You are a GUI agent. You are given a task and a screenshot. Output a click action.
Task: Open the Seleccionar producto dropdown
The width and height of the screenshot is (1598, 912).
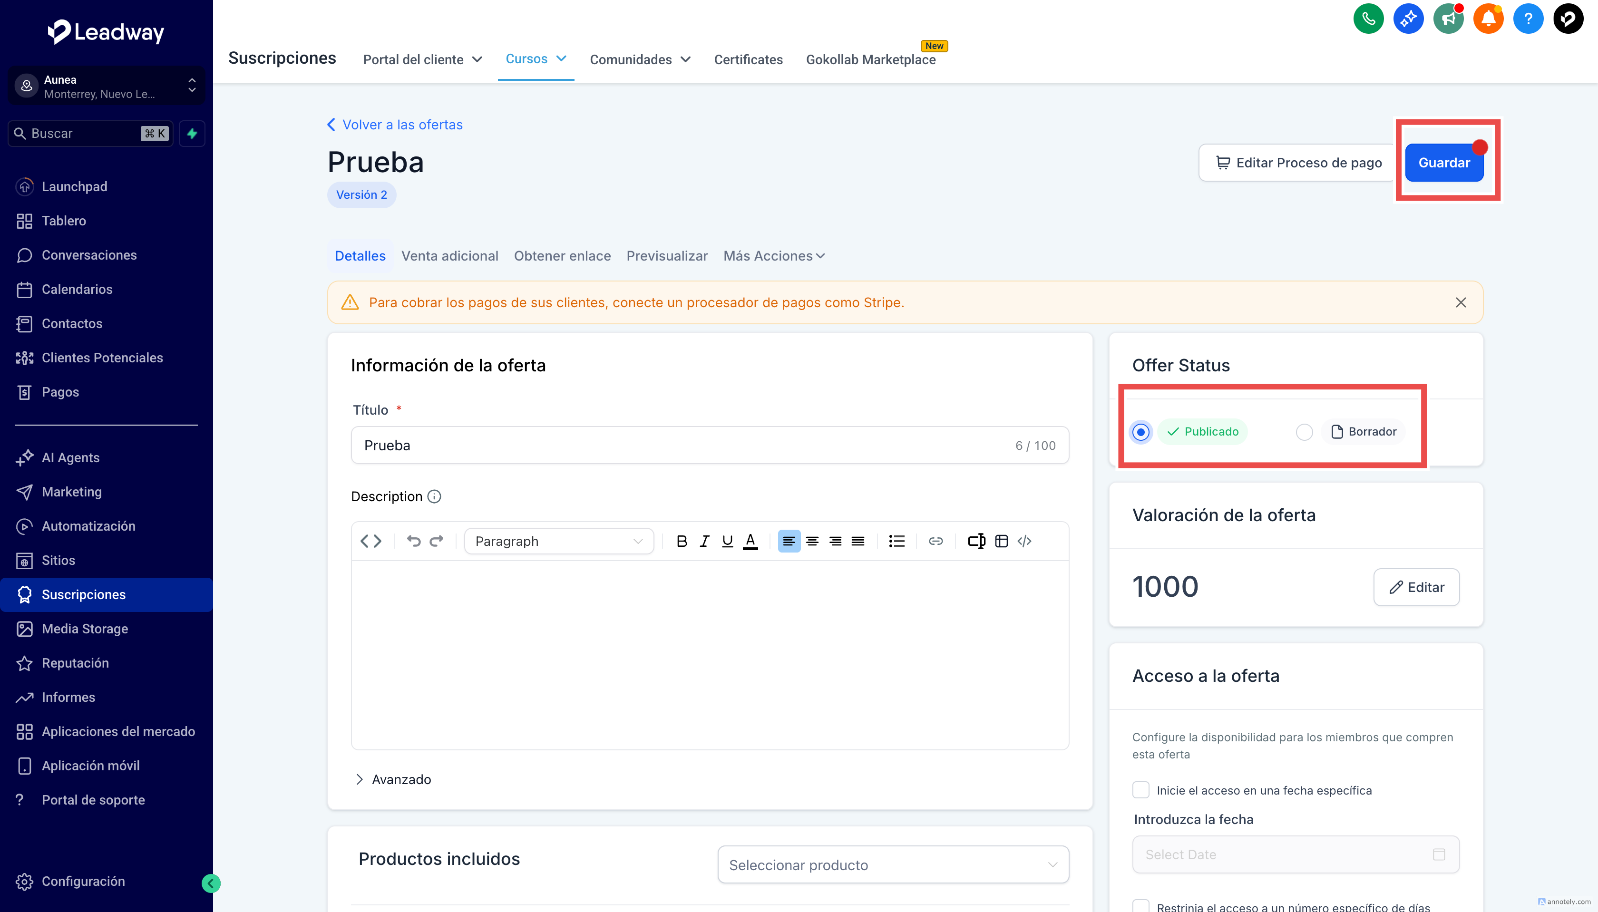pos(893,865)
